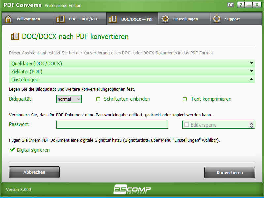Enable Text komprimieren checkbox

point(185,99)
